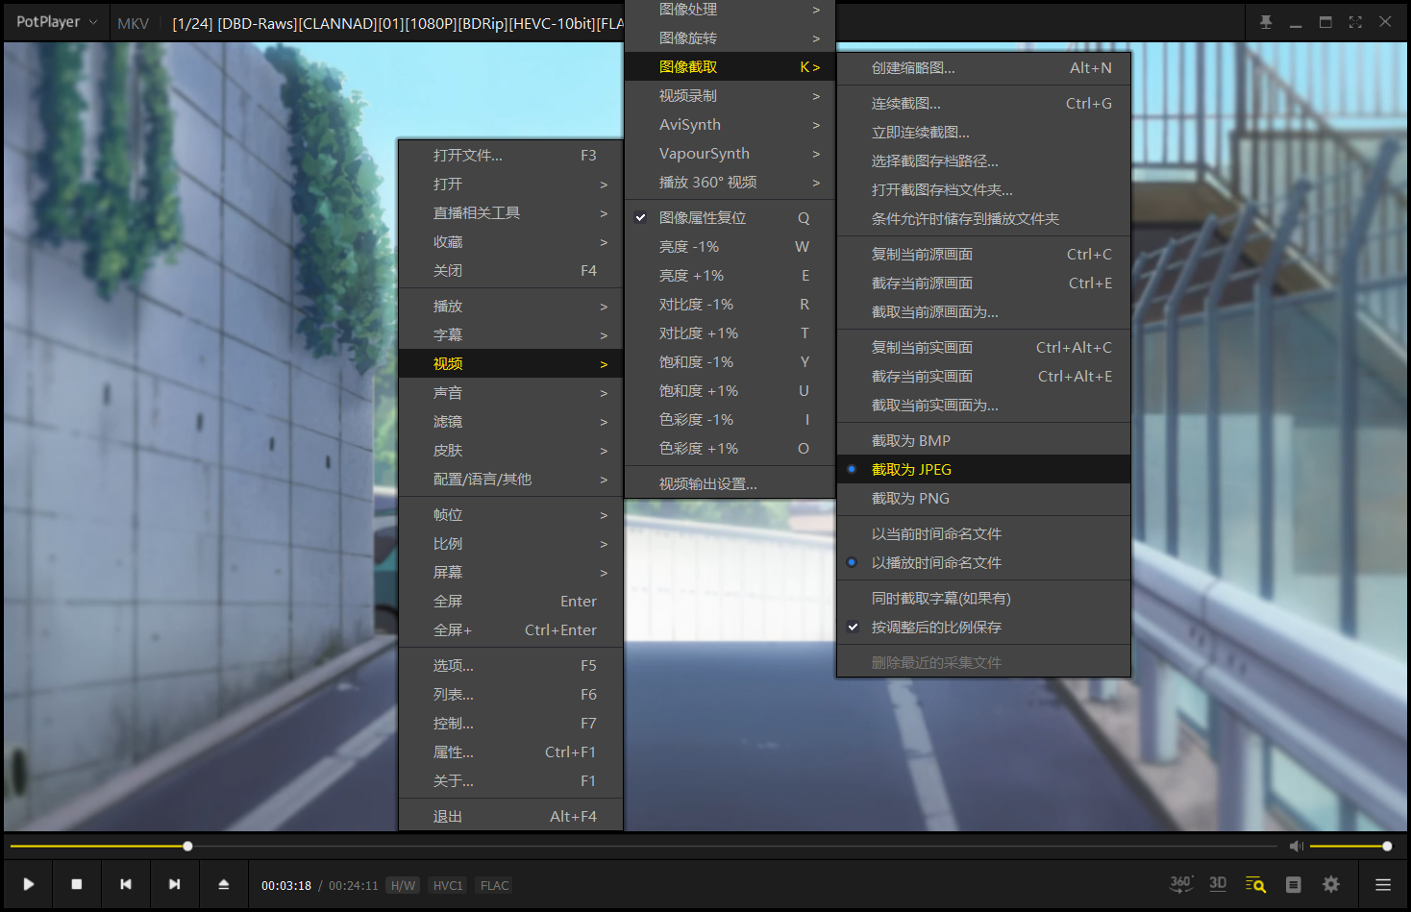Open the PotPlayer title dropdown menu

[56, 22]
